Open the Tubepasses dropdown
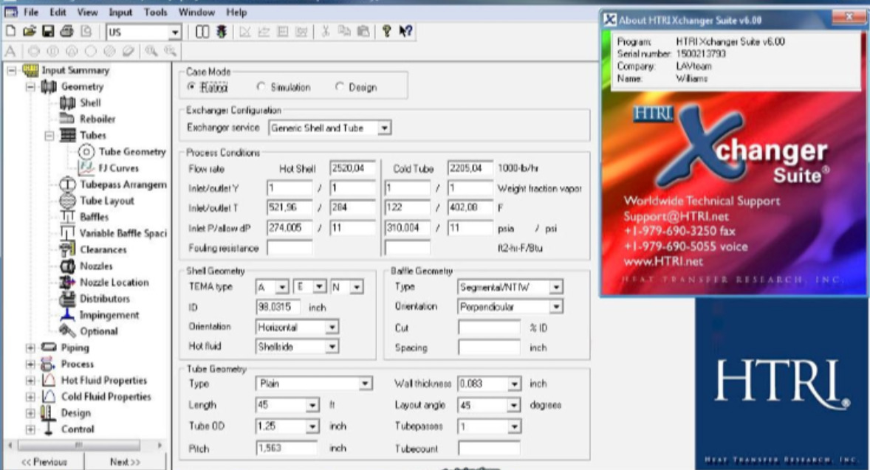Viewport: 870px width, 470px height. click(514, 426)
